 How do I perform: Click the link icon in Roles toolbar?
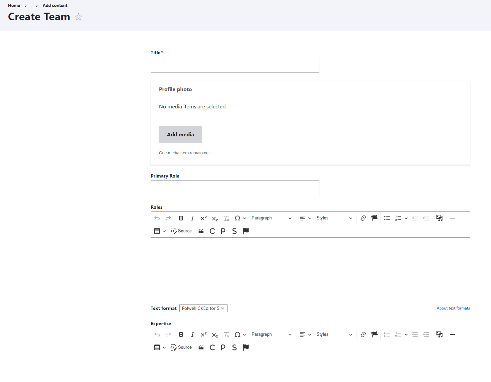[x=363, y=218]
